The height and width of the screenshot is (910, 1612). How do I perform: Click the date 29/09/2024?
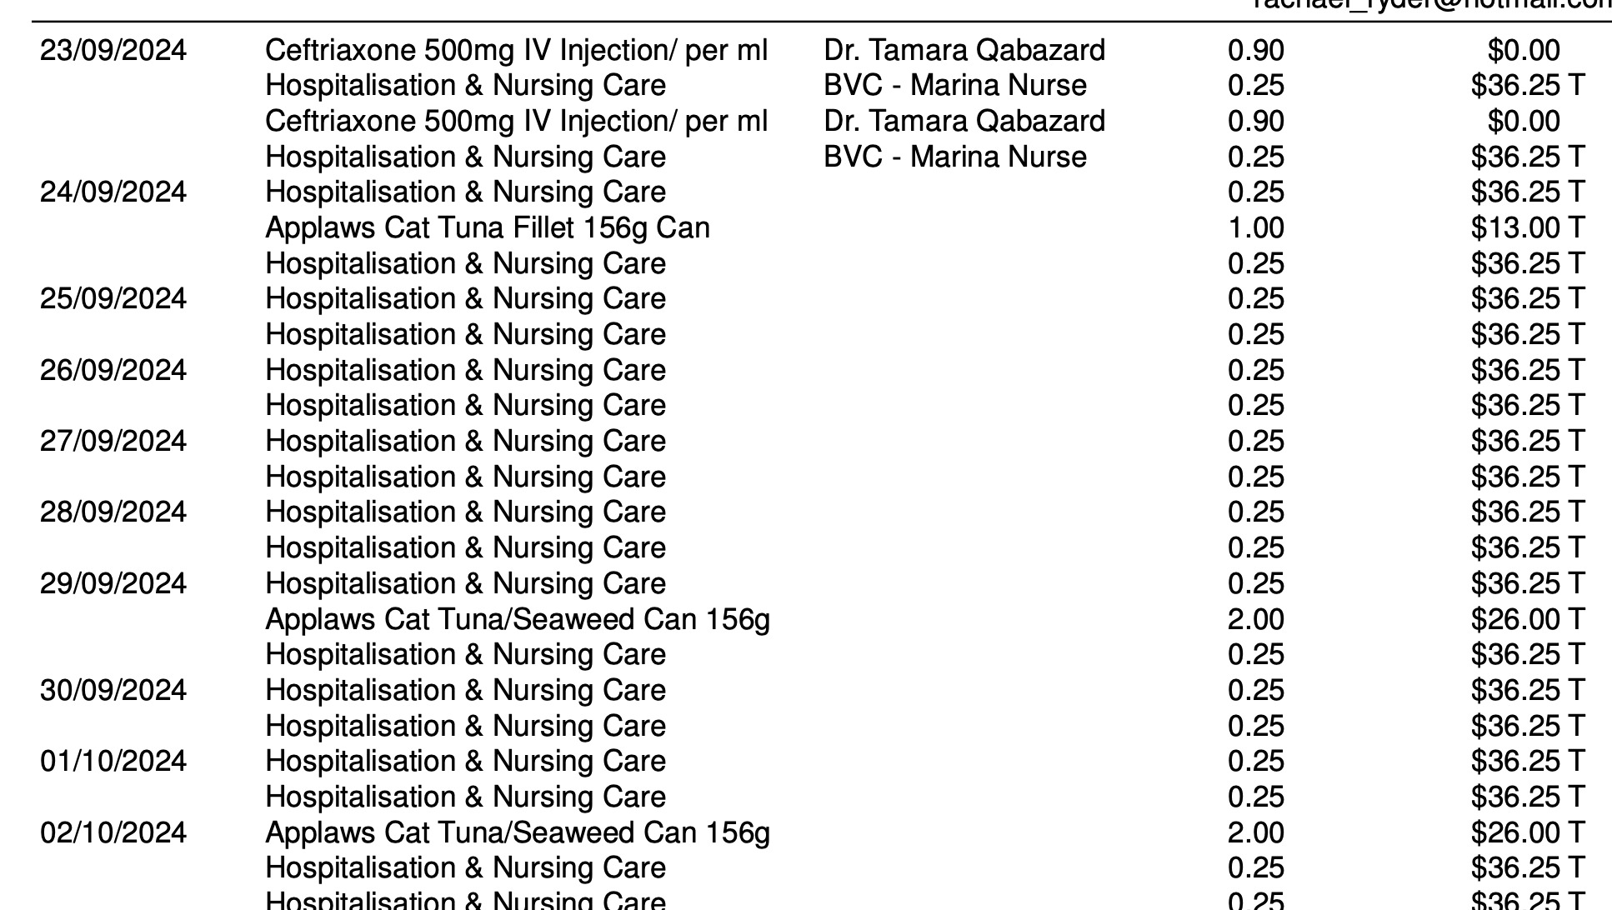point(113,583)
